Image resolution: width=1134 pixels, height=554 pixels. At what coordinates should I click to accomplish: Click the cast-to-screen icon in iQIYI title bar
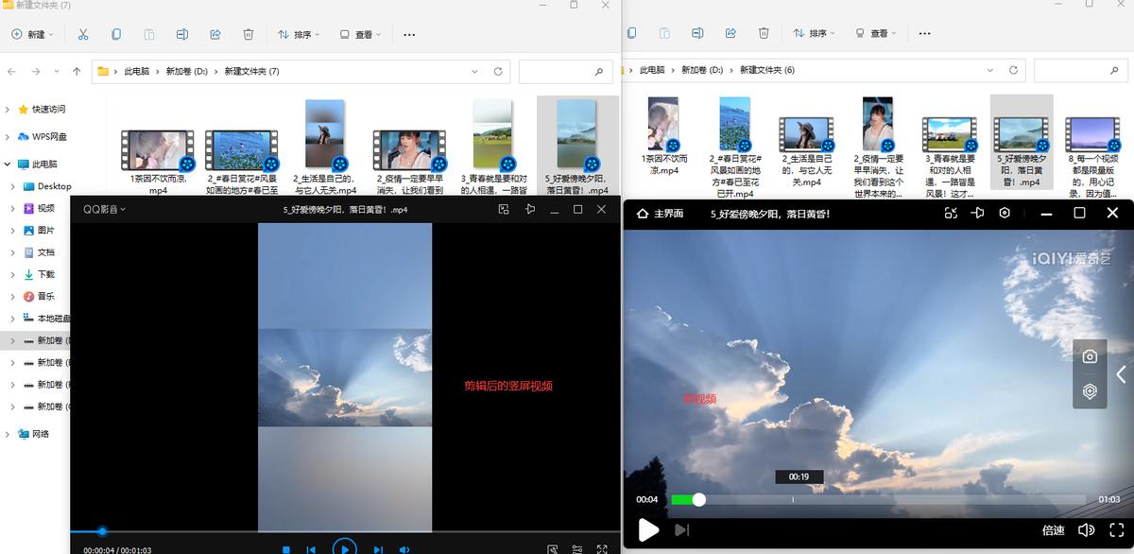point(979,213)
